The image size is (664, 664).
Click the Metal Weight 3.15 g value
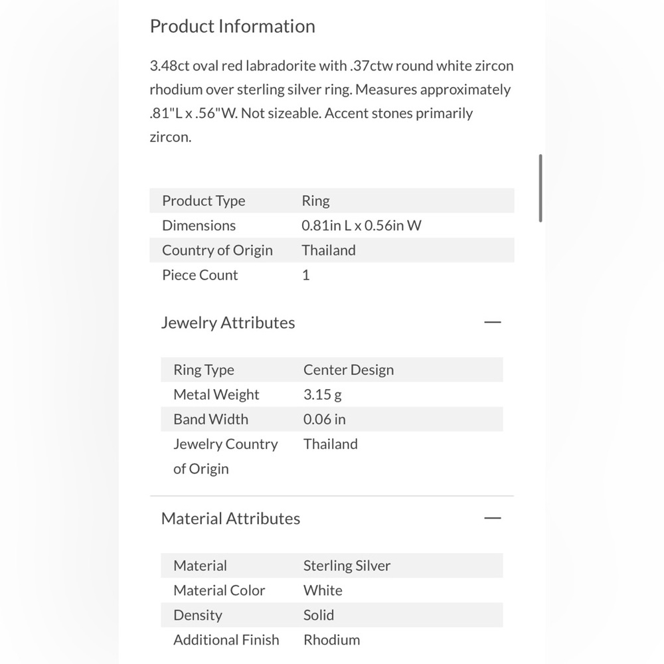pyautogui.click(x=322, y=394)
